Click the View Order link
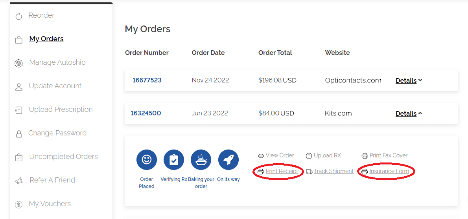 click(x=280, y=155)
